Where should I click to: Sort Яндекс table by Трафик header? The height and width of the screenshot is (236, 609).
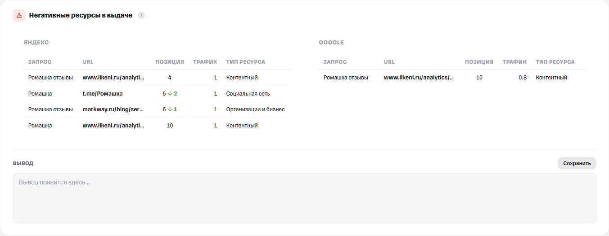click(205, 62)
